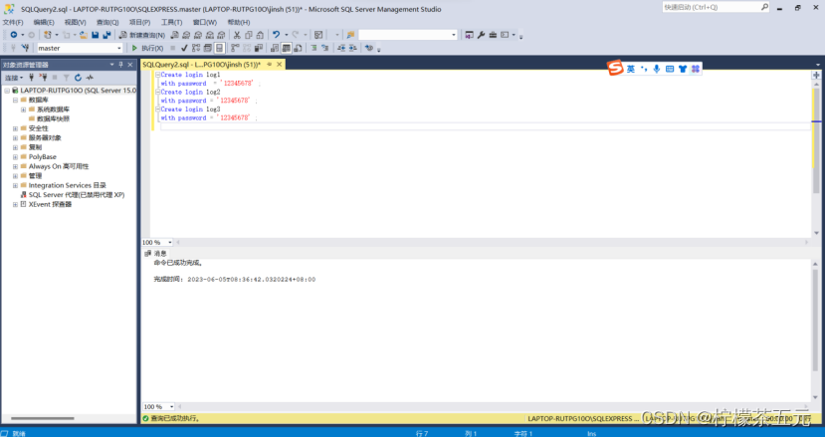
Task: Open the master database dropdown
Action: tap(118, 48)
